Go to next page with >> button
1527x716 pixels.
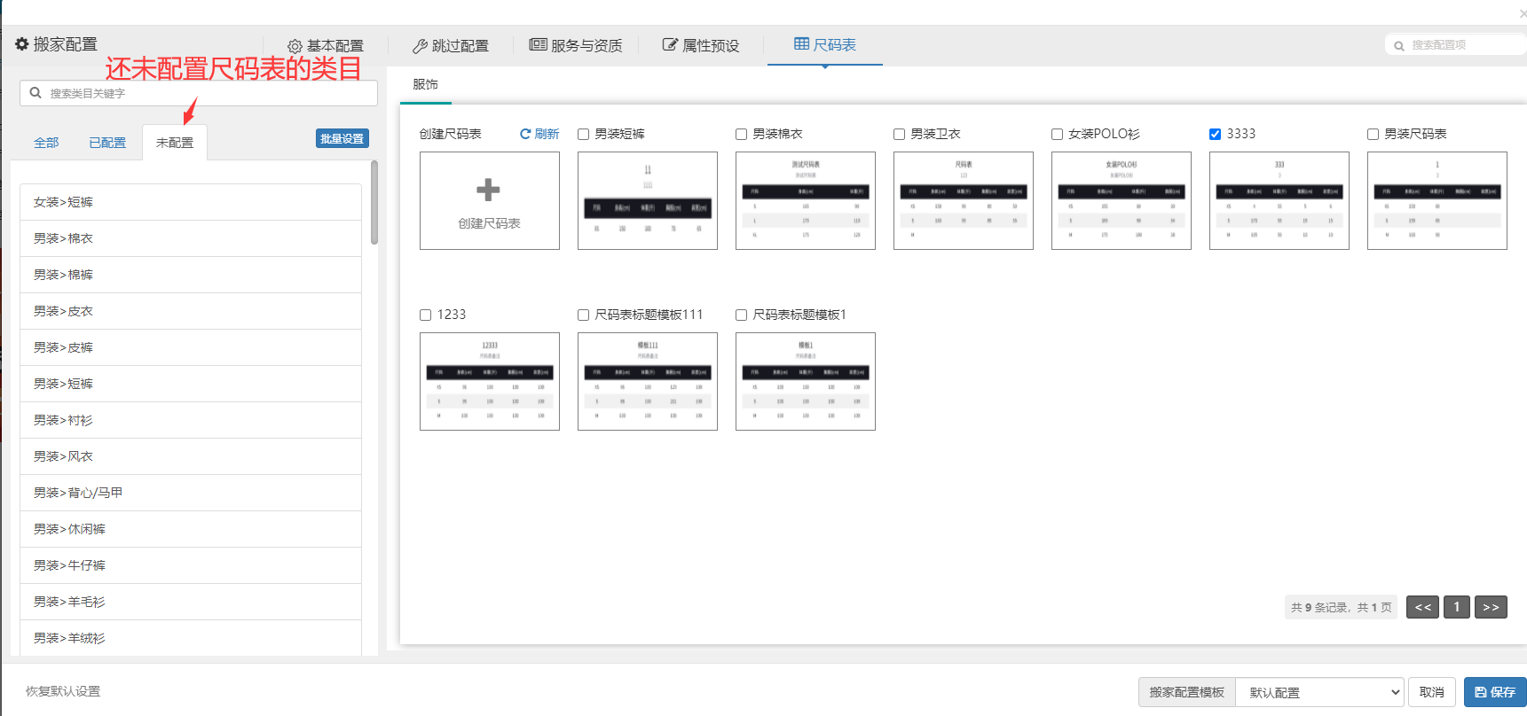(x=1491, y=607)
